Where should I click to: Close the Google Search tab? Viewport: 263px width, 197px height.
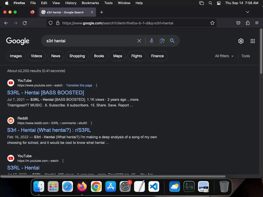[92, 12]
